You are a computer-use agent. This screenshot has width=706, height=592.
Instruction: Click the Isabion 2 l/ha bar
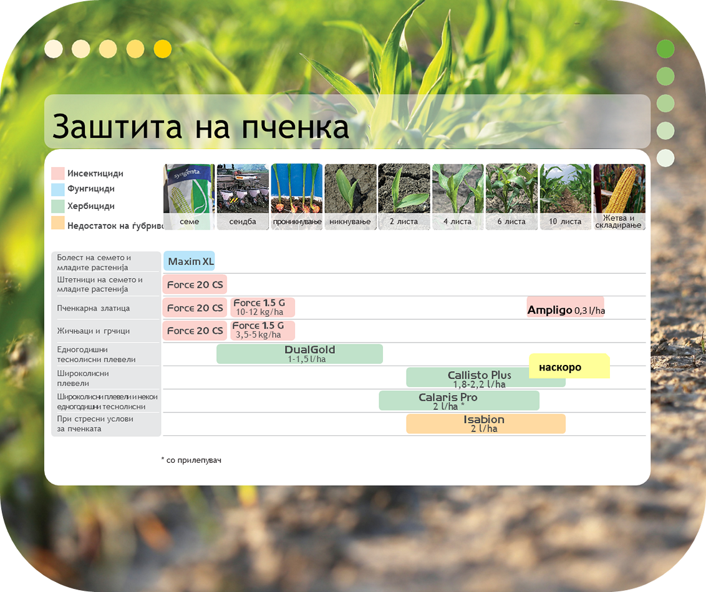point(486,424)
